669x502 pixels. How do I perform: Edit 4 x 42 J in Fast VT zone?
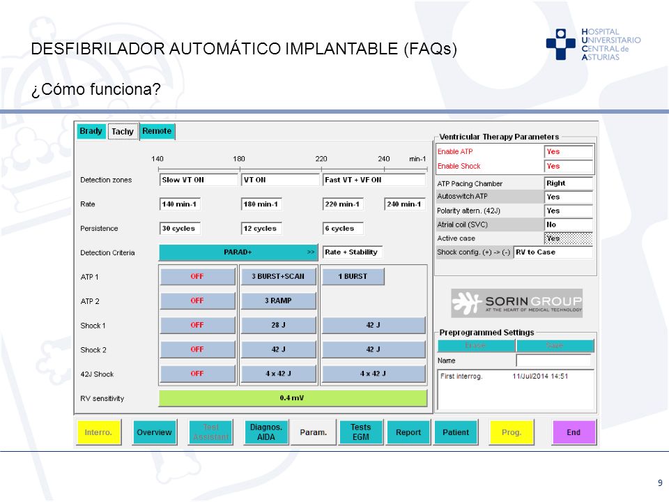coord(374,374)
